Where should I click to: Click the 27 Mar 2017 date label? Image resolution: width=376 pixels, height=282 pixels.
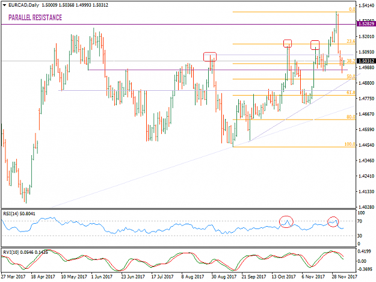13,277
